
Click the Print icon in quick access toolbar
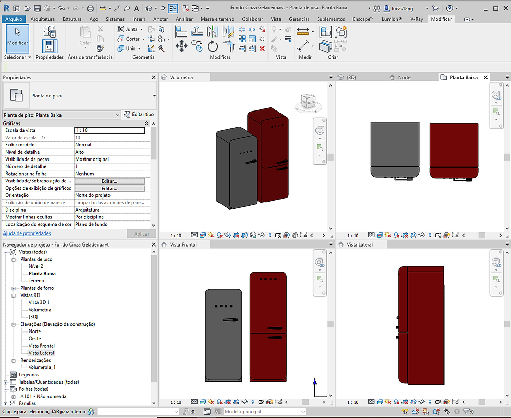91,8
